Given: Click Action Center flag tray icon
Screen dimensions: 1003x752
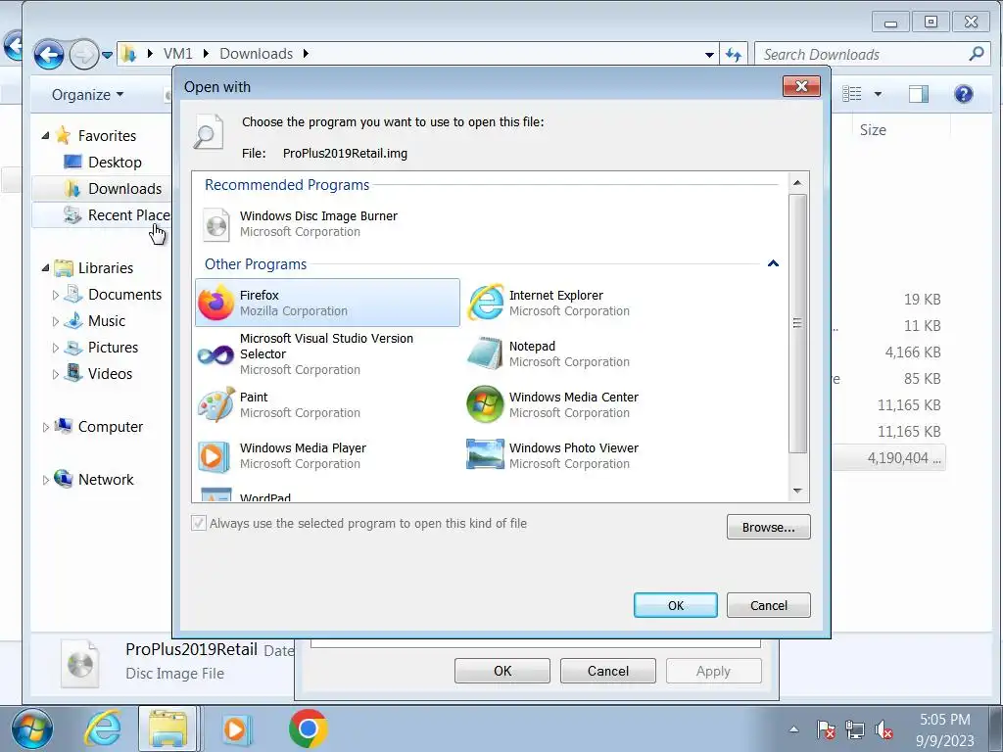Looking at the screenshot, I should (825, 729).
